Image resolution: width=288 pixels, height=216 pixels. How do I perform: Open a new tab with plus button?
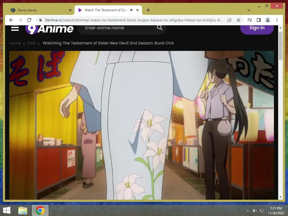pos(148,10)
